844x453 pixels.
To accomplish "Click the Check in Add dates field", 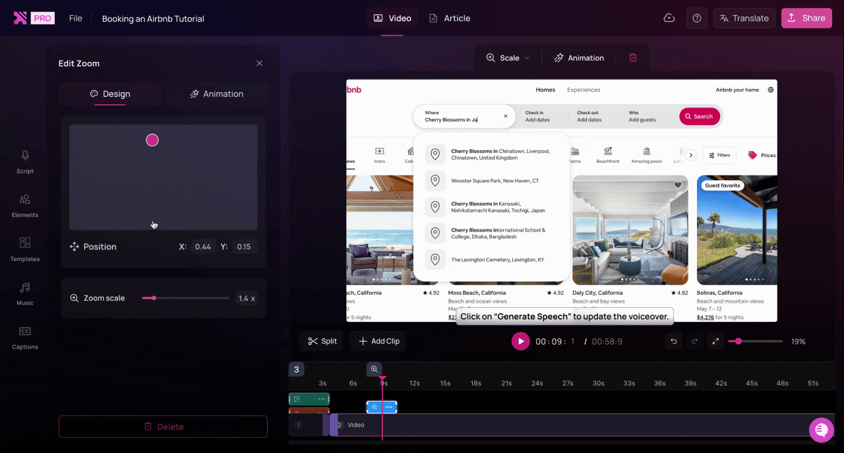I will click(x=538, y=116).
